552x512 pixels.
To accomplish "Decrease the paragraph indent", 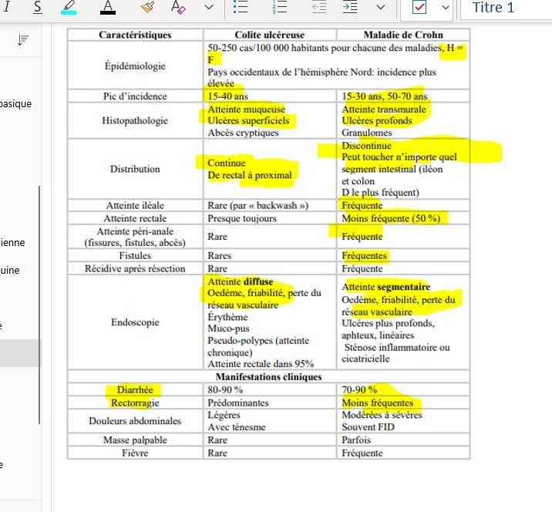I will (x=319, y=7).
